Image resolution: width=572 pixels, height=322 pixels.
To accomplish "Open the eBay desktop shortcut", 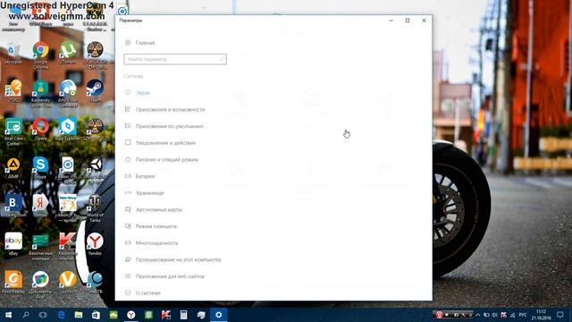I will [13, 244].
